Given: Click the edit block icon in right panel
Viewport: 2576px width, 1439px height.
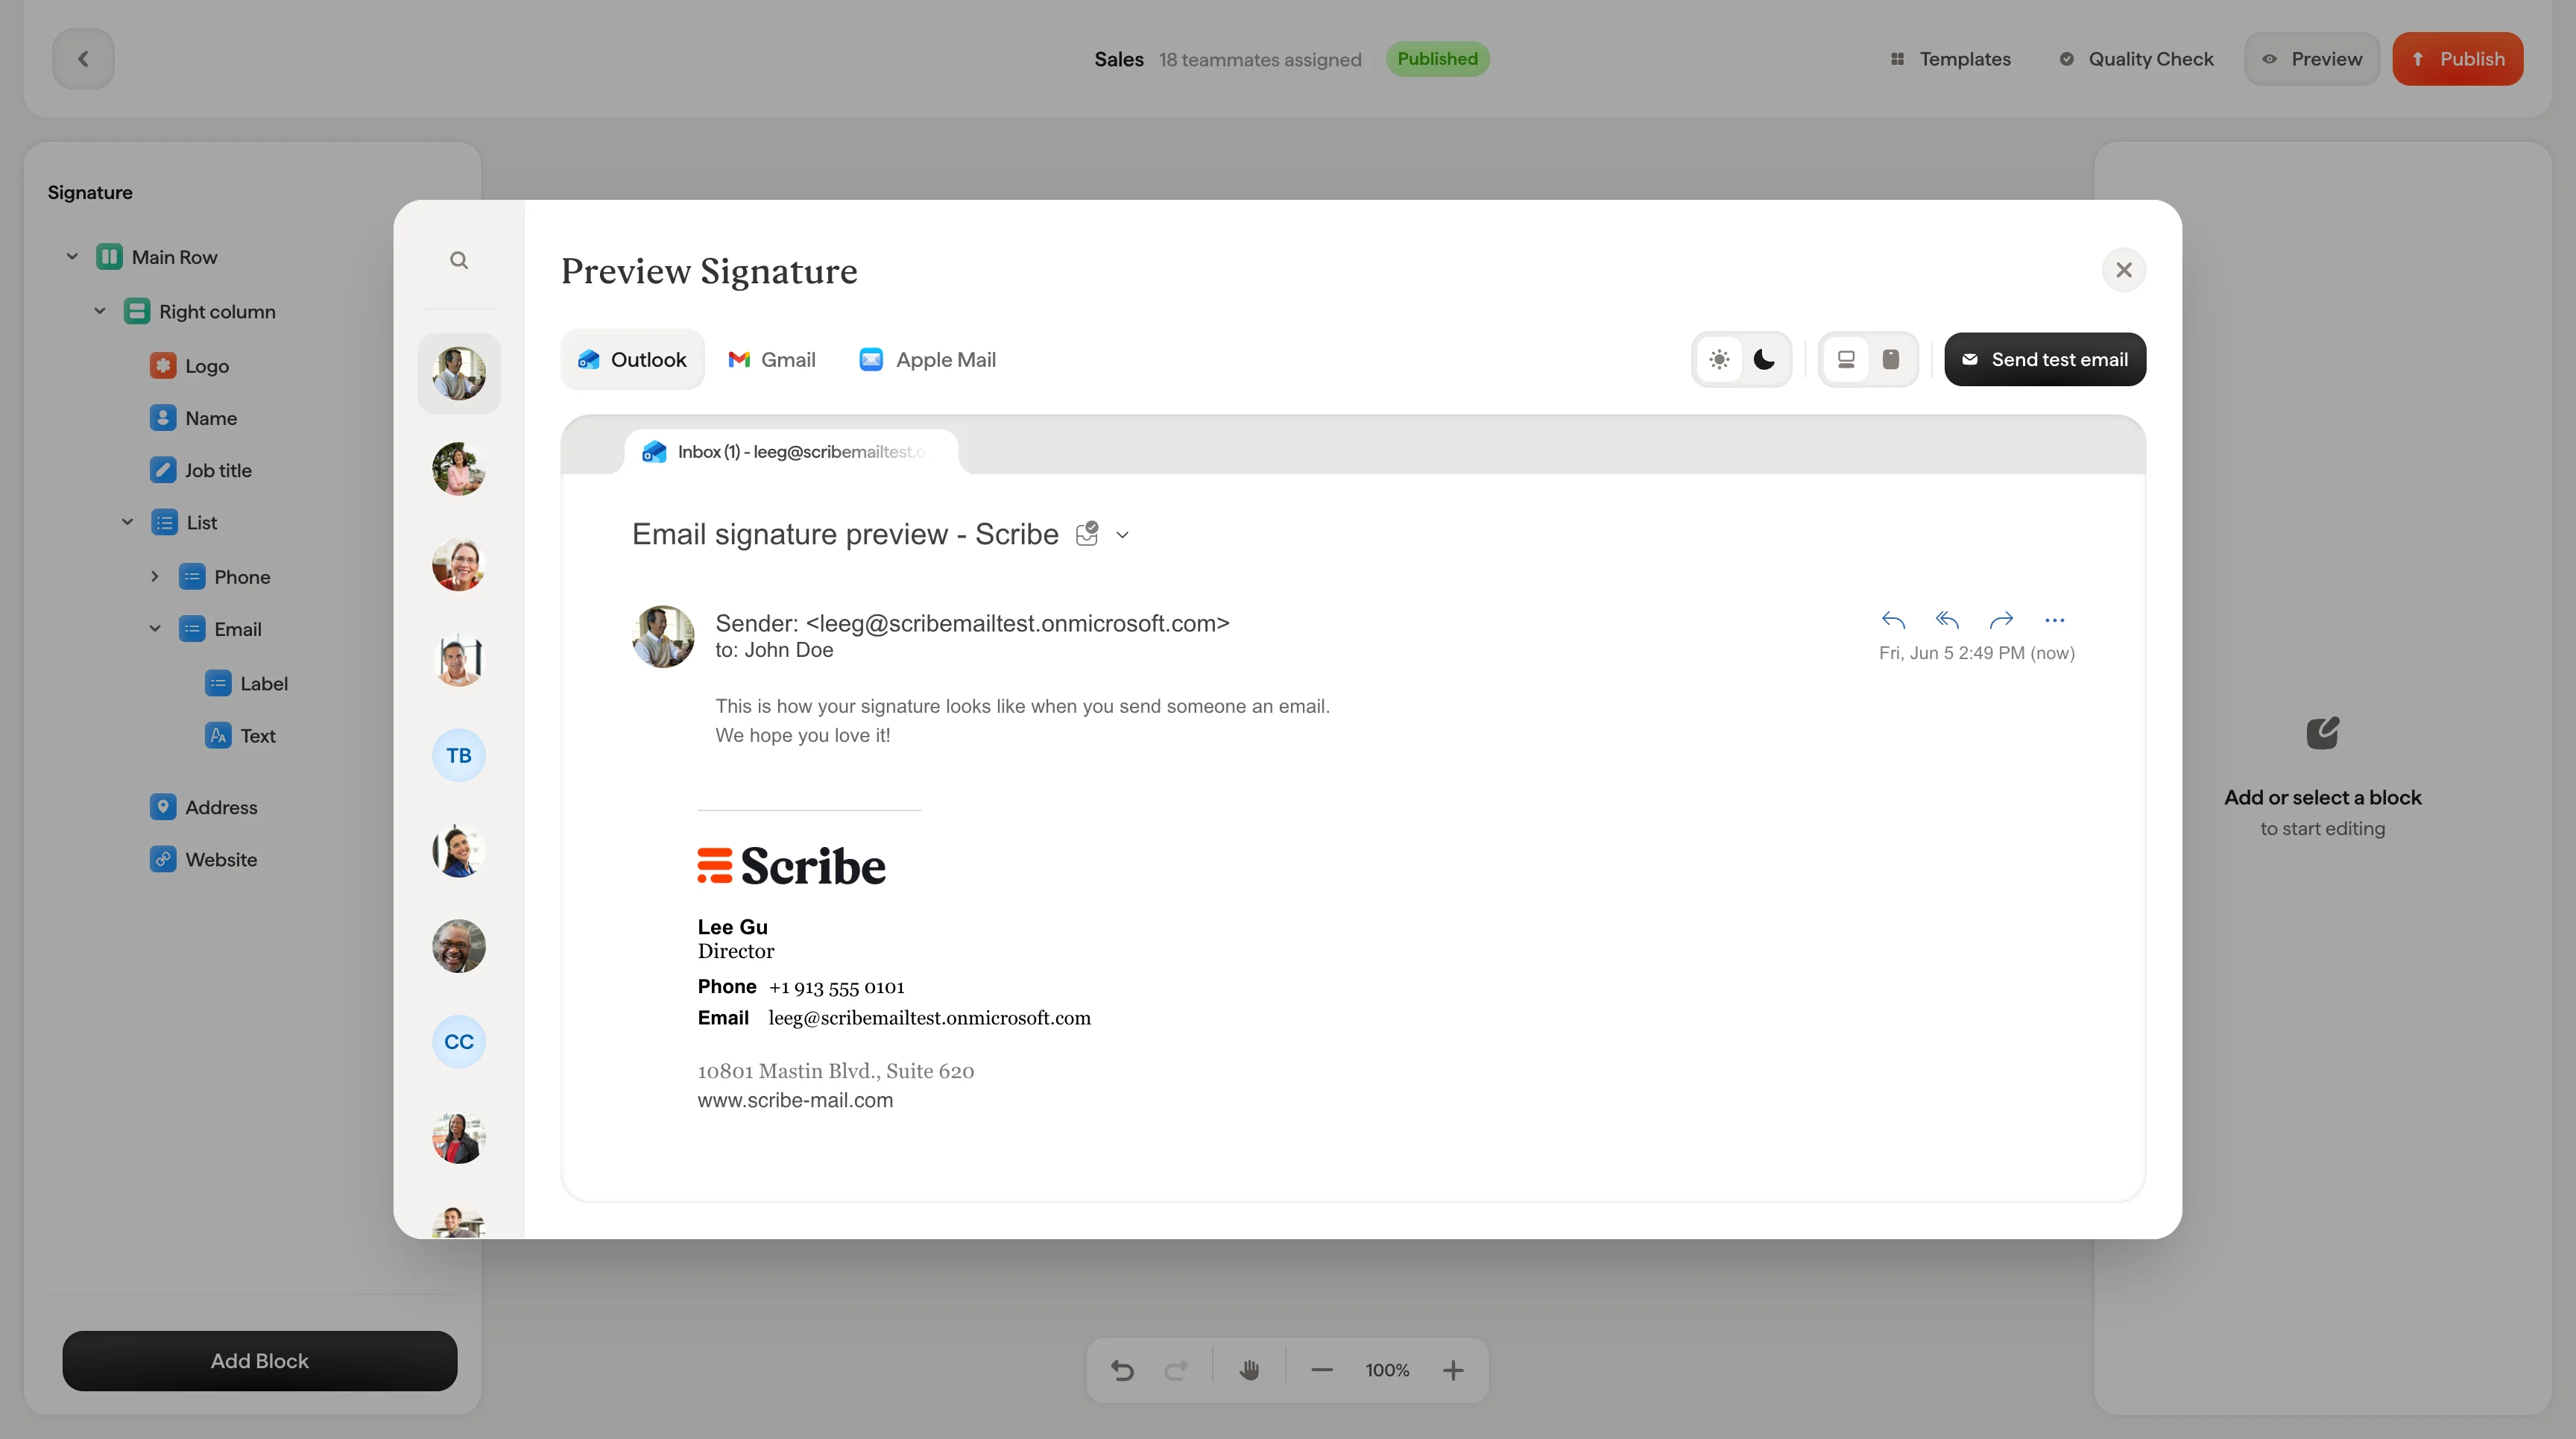Looking at the screenshot, I should [2322, 732].
